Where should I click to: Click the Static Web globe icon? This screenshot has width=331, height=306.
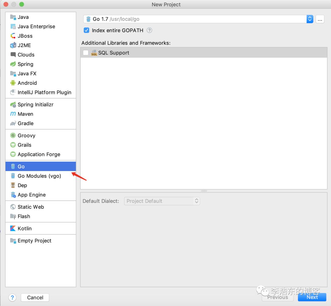click(x=13, y=207)
